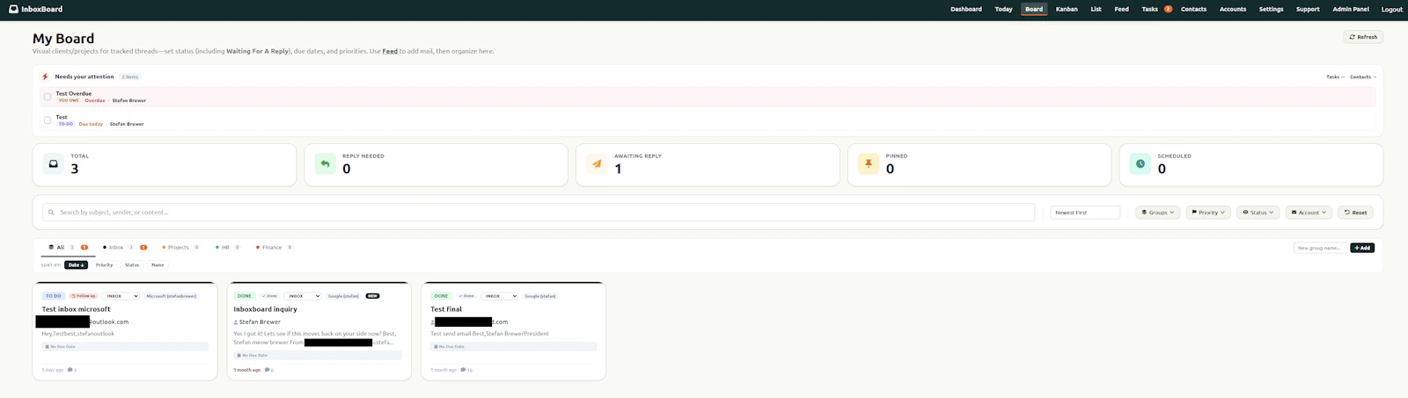
Task: Click Follow up tag on Microsoft card
Action: pyautogui.click(x=84, y=296)
